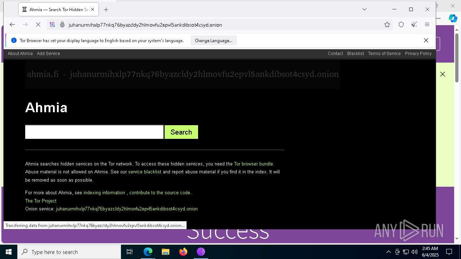Open About Ahmia page
The width and height of the screenshot is (461, 259).
[x=20, y=54]
